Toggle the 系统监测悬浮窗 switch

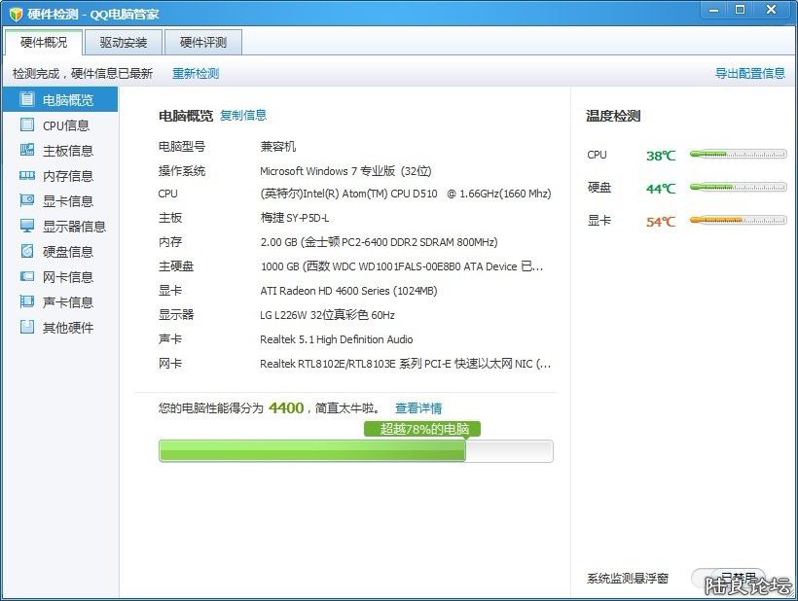pos(728,578)
